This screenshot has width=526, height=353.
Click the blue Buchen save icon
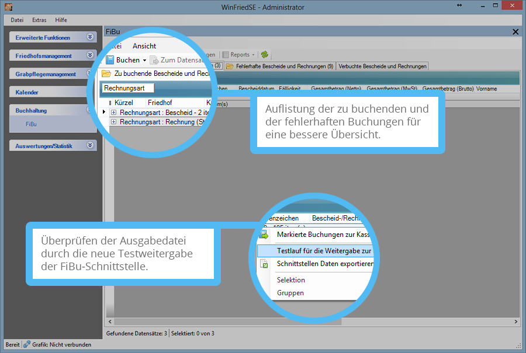coord(110,60)
